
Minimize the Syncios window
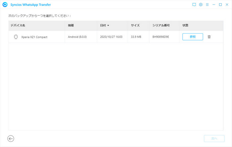point(214,5)
